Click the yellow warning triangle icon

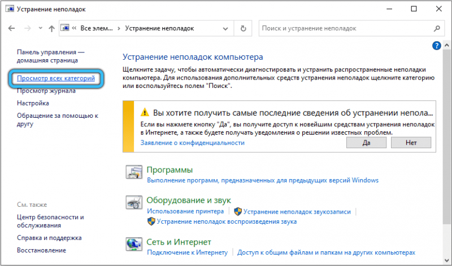(x=145, y=112)
